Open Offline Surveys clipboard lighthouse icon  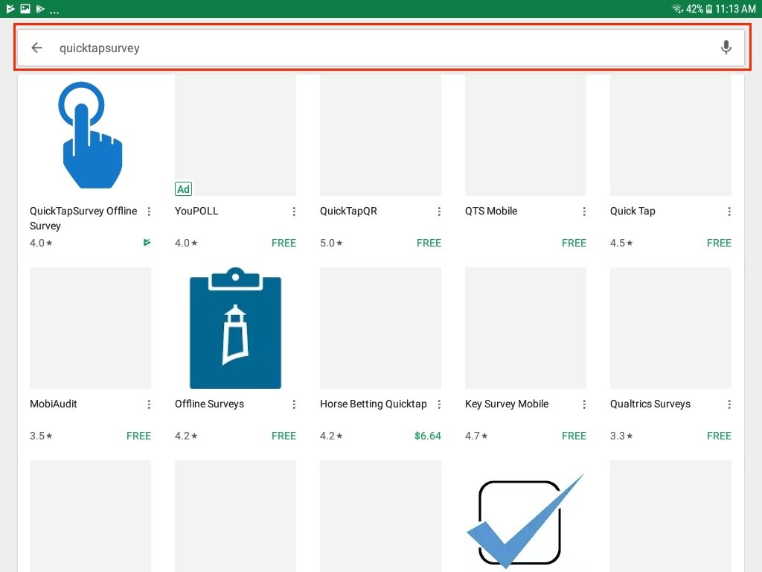pyautogui.click(x=235, y=328)
